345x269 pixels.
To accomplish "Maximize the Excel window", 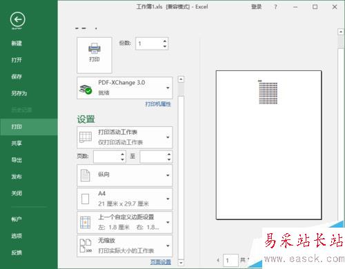I will (315, 7).
